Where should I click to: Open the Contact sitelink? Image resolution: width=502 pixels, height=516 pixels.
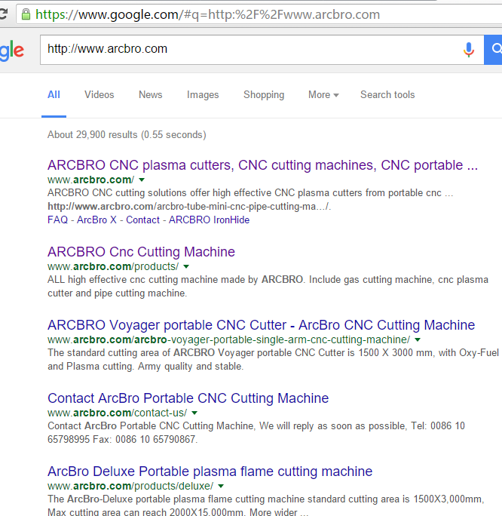pyautogui.click(x=142, y=220)
